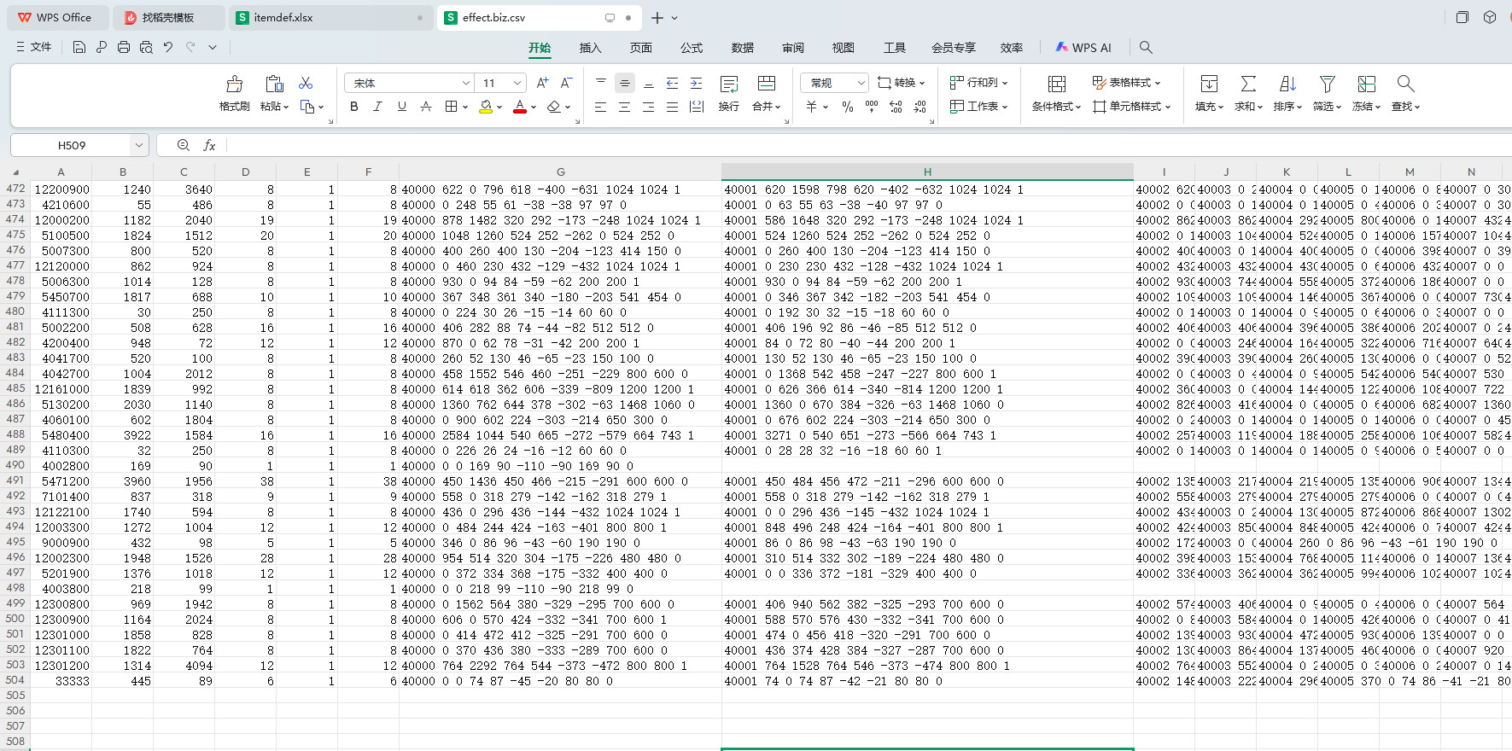Open the Worksheet (工作表) dropdown
The height and width of the screenshot is (751, 1512).
(x=979, y=107)
